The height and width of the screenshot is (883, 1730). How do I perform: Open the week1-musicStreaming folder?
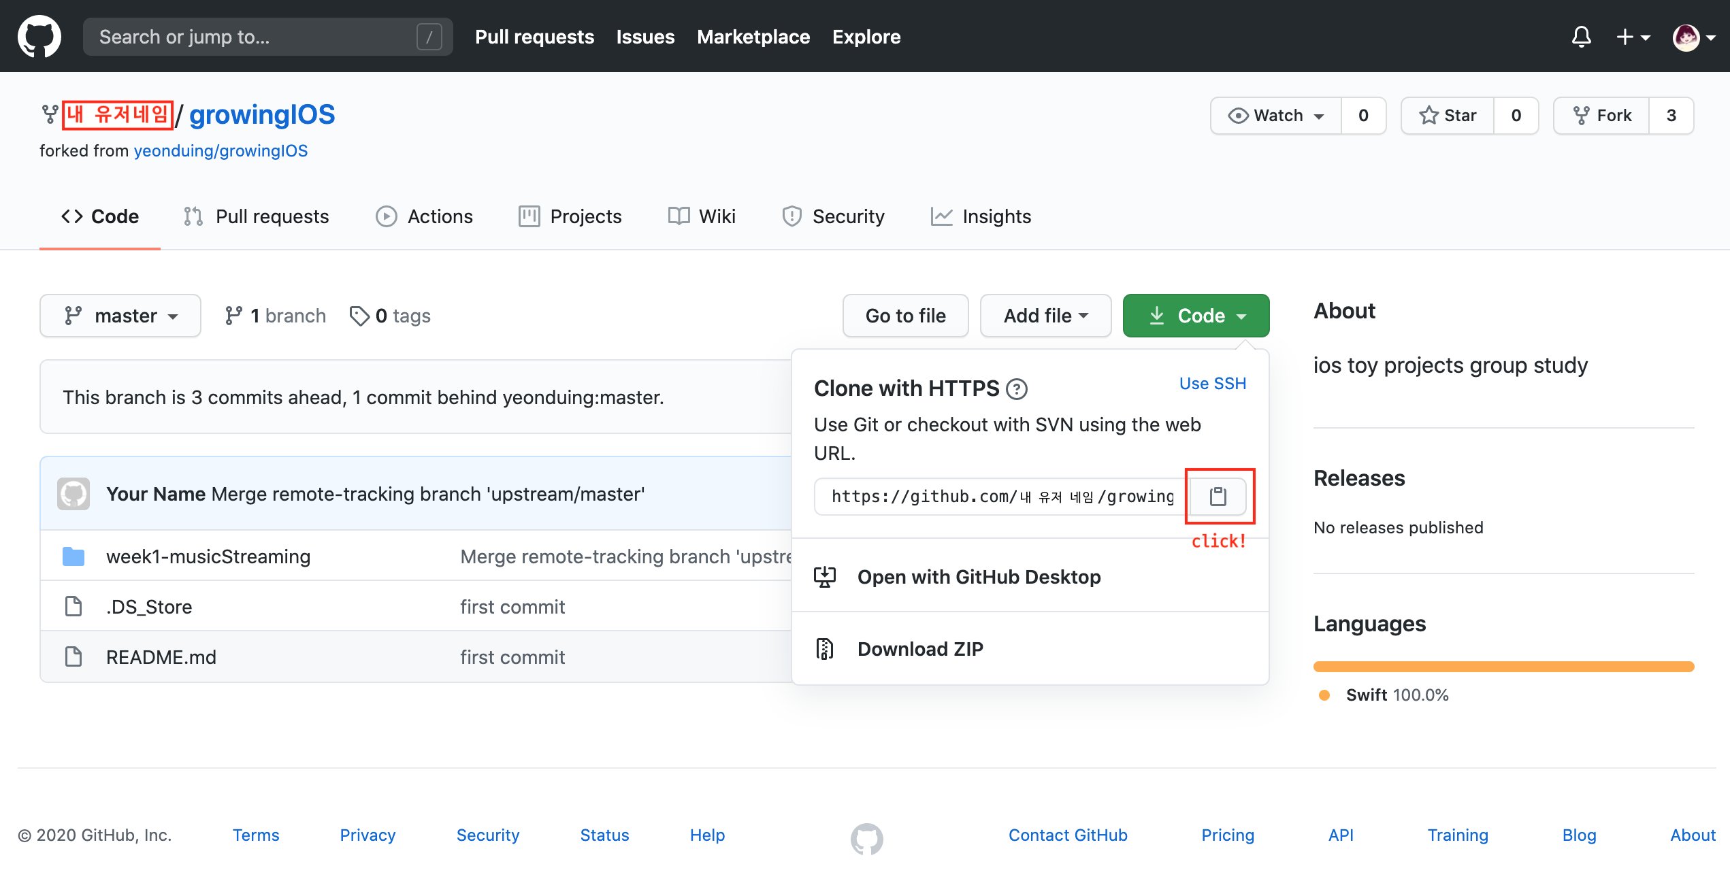[208, 556]
